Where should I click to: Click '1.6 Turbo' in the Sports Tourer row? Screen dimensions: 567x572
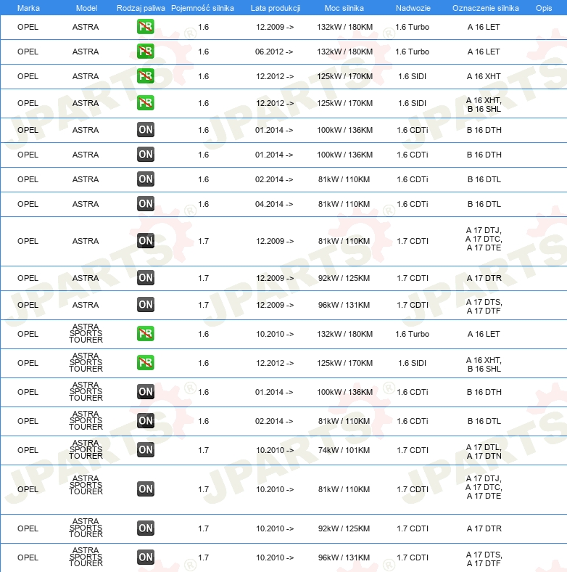412,334
